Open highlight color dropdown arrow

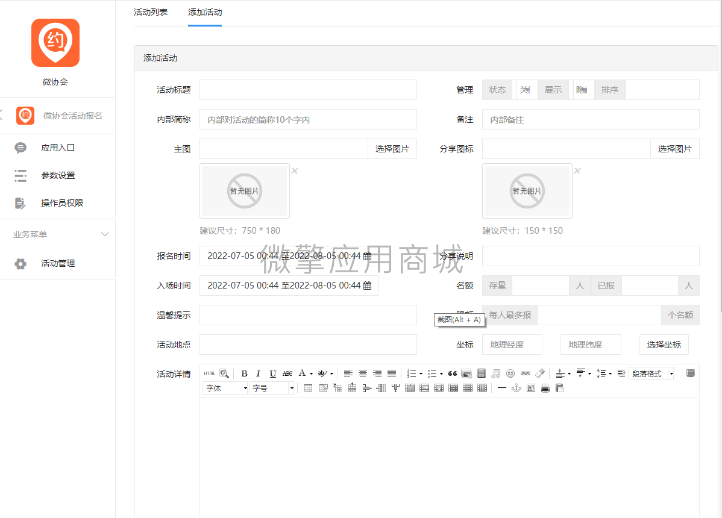point(331,373)
